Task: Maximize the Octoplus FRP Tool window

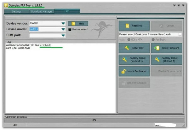Action: tap(179, 5)
